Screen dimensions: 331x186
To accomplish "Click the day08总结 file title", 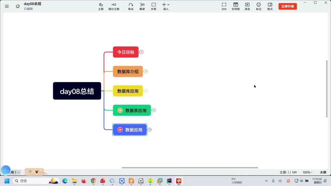I will [32, 4].
